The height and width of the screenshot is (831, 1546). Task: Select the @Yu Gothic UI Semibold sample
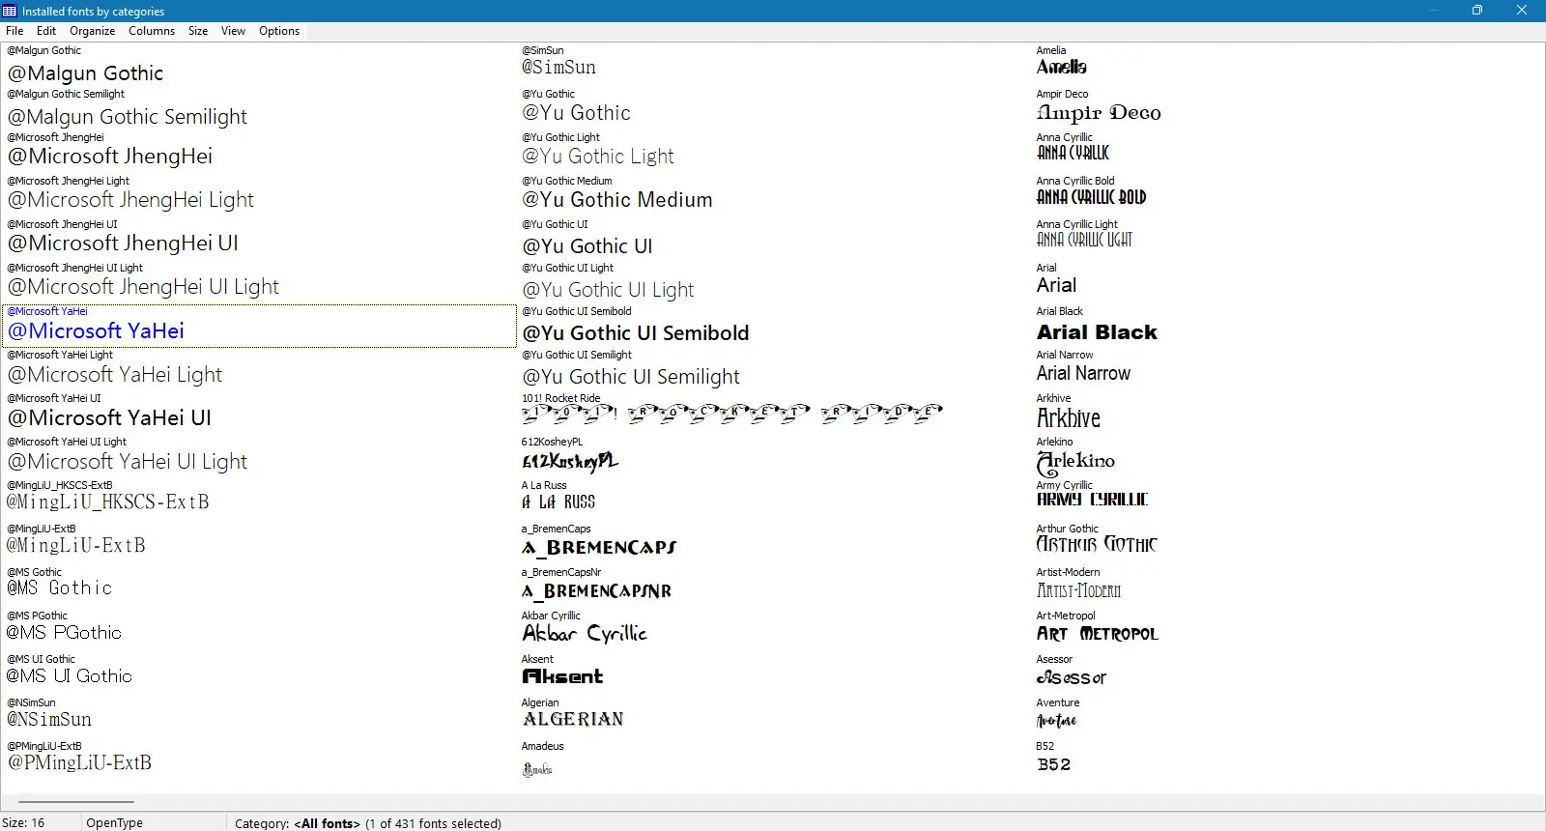point(636,333)
